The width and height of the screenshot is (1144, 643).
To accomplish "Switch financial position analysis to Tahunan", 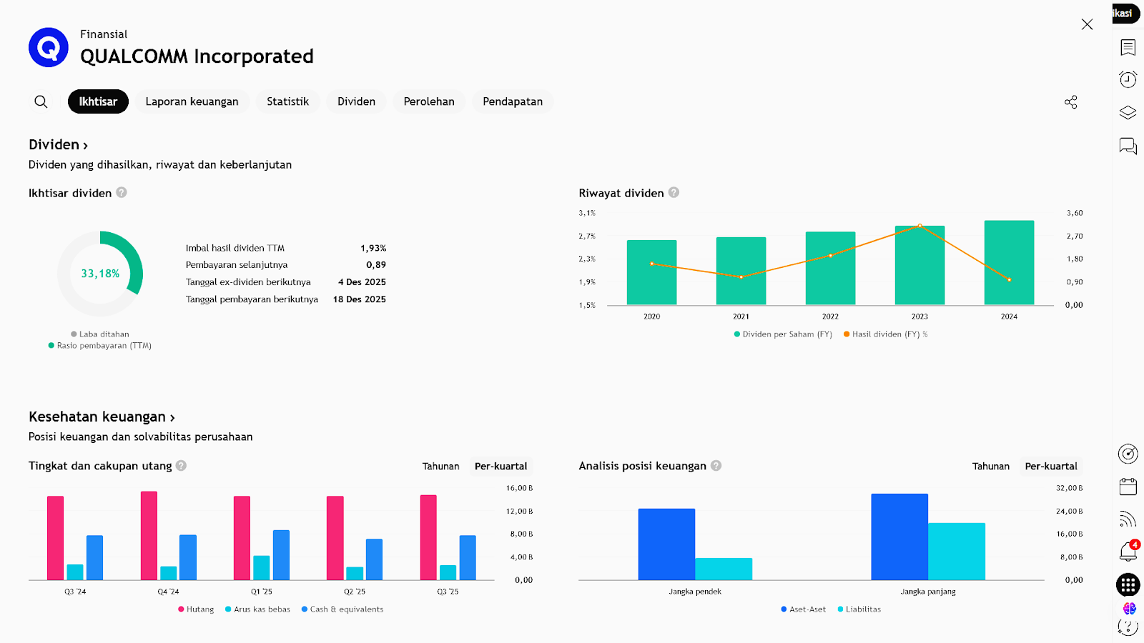I will [x=990, y=467].
